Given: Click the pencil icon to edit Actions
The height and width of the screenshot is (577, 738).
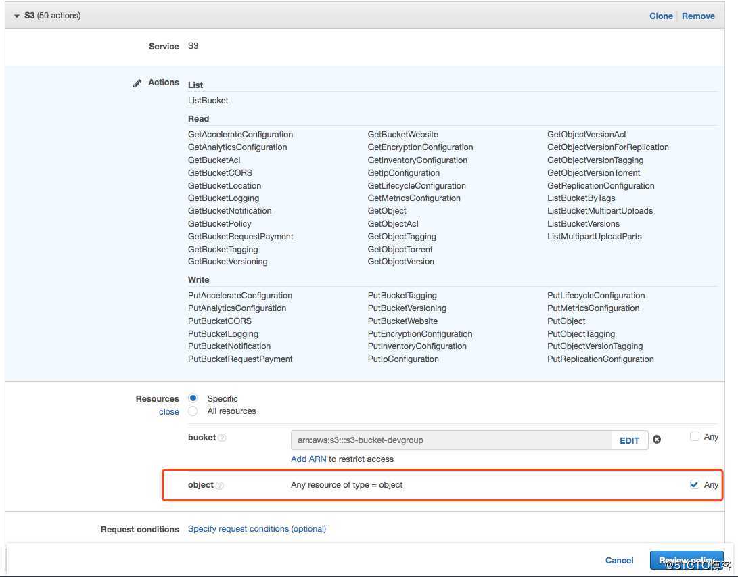Looking at the screenshot, I should click(137, 83).
